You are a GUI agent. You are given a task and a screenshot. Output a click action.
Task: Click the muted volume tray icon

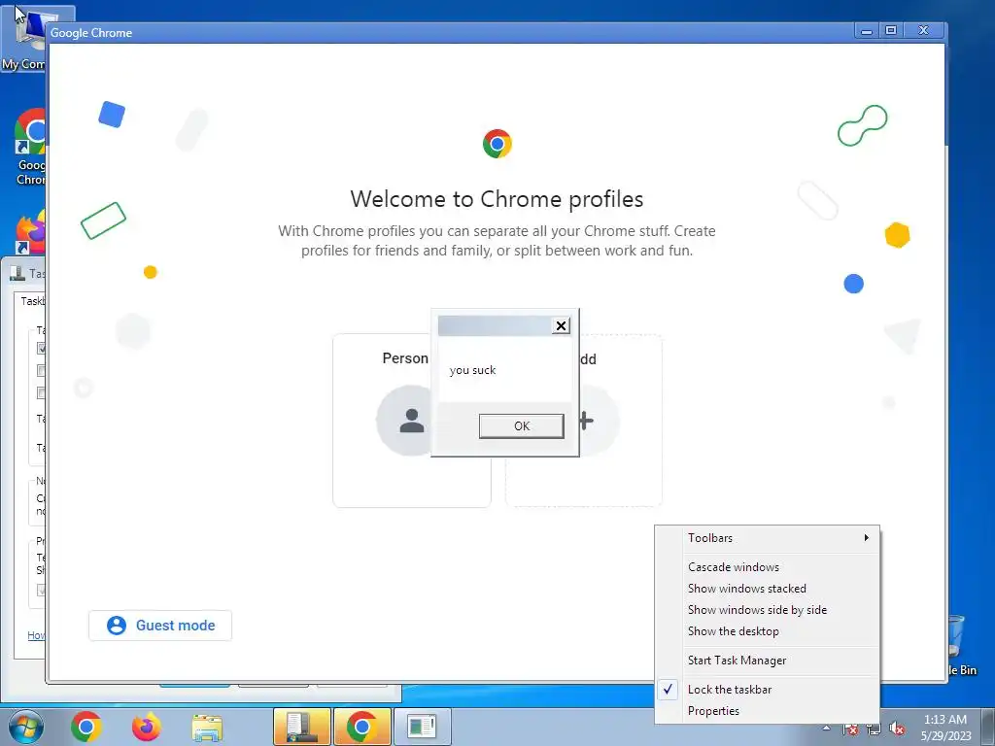tap(897, 729)
